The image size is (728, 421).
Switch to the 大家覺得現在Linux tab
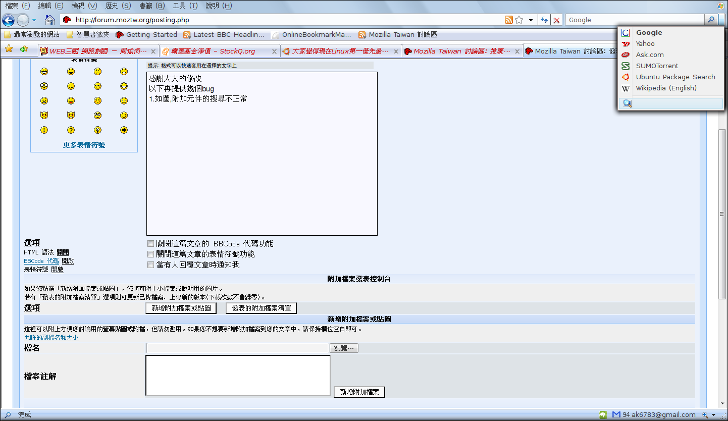click(341, 51)
